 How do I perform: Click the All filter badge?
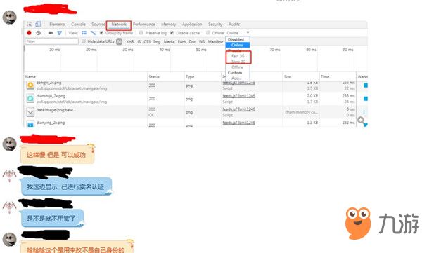click(x=120, y=41)
